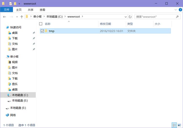Open pinned 下载 under 快速访问

pos(15,38)
